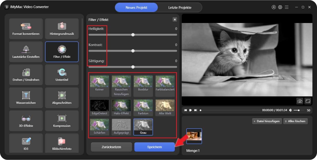Adjust the Helligkeit slider
The width and height of the screenshot is (317, 160).
click(133, 35)
